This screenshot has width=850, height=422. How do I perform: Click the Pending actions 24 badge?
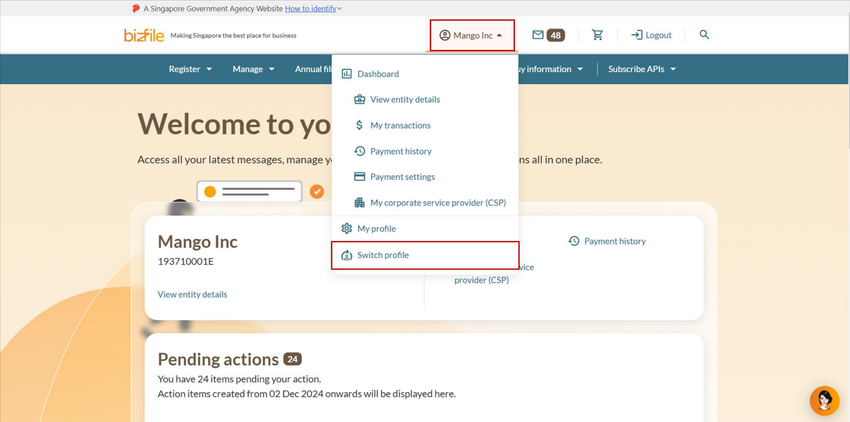click(292, 359)
